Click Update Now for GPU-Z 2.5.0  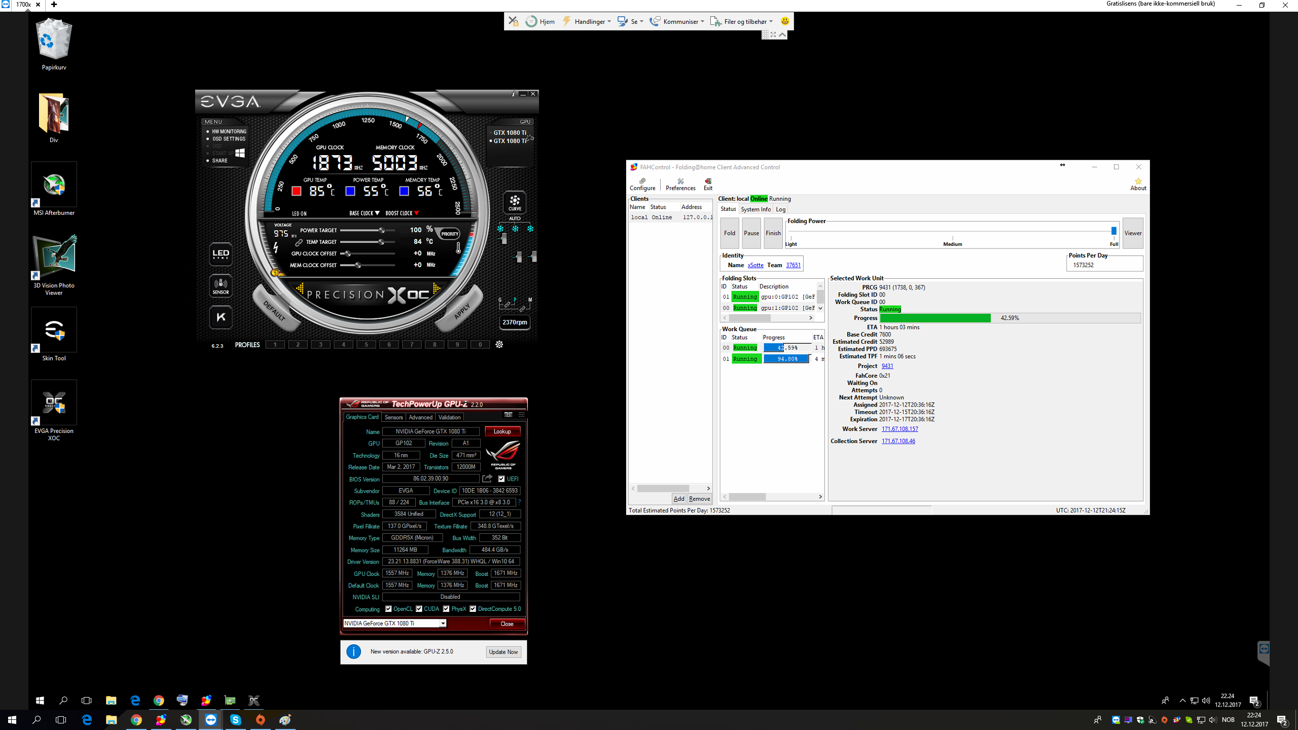pos(503,652)
